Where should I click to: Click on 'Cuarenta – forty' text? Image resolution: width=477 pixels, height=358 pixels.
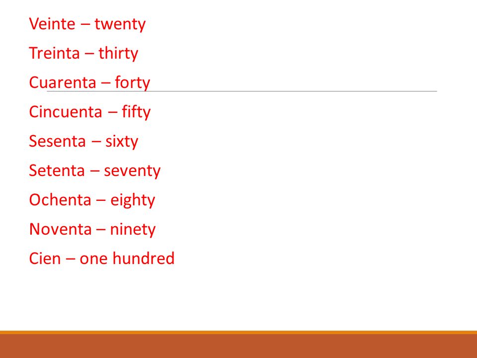click(89, 83)
